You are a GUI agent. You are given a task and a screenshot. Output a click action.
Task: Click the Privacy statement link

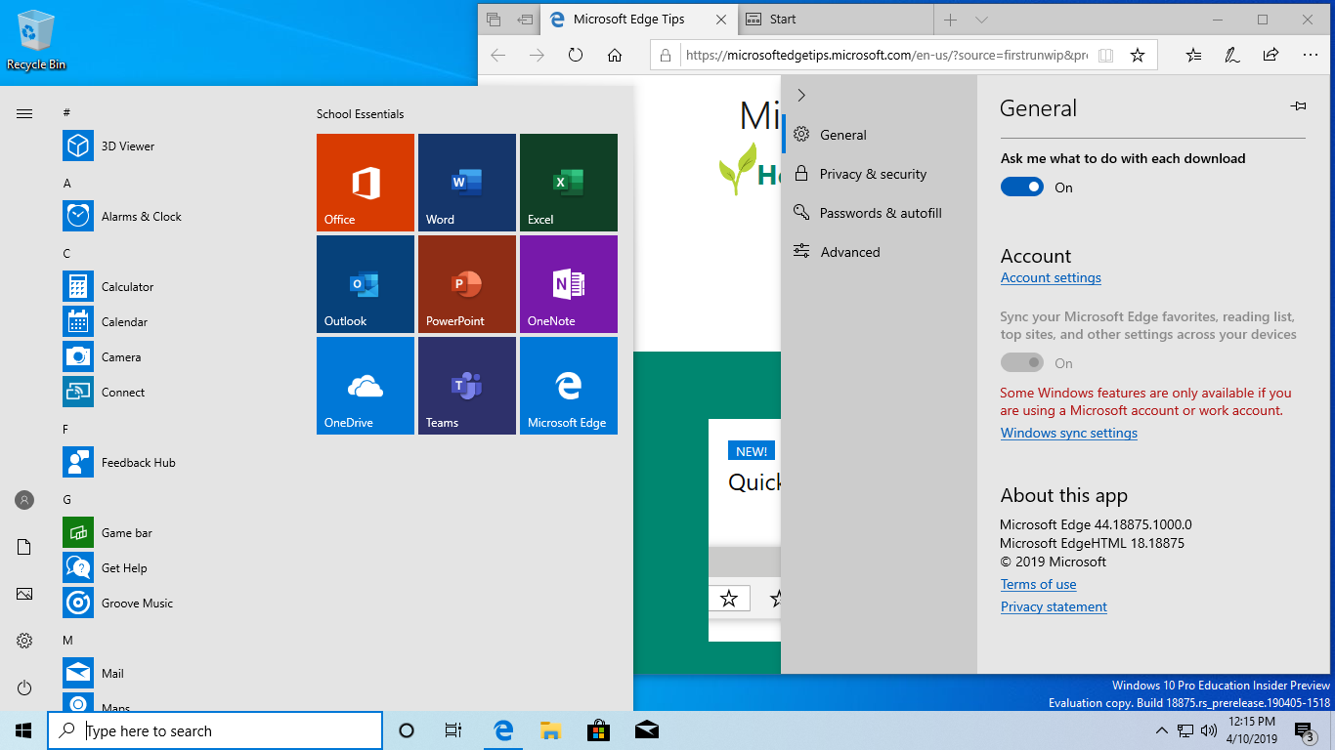tap(1054, 607)
